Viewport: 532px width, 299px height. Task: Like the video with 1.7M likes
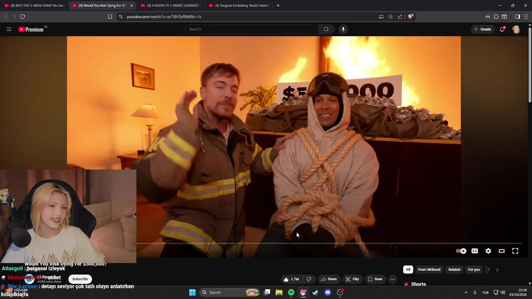(291, 279)
